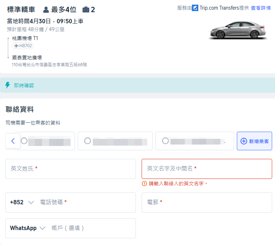
Task: Expand the WhatsApp messaging app dropdown
Action: 28,228
